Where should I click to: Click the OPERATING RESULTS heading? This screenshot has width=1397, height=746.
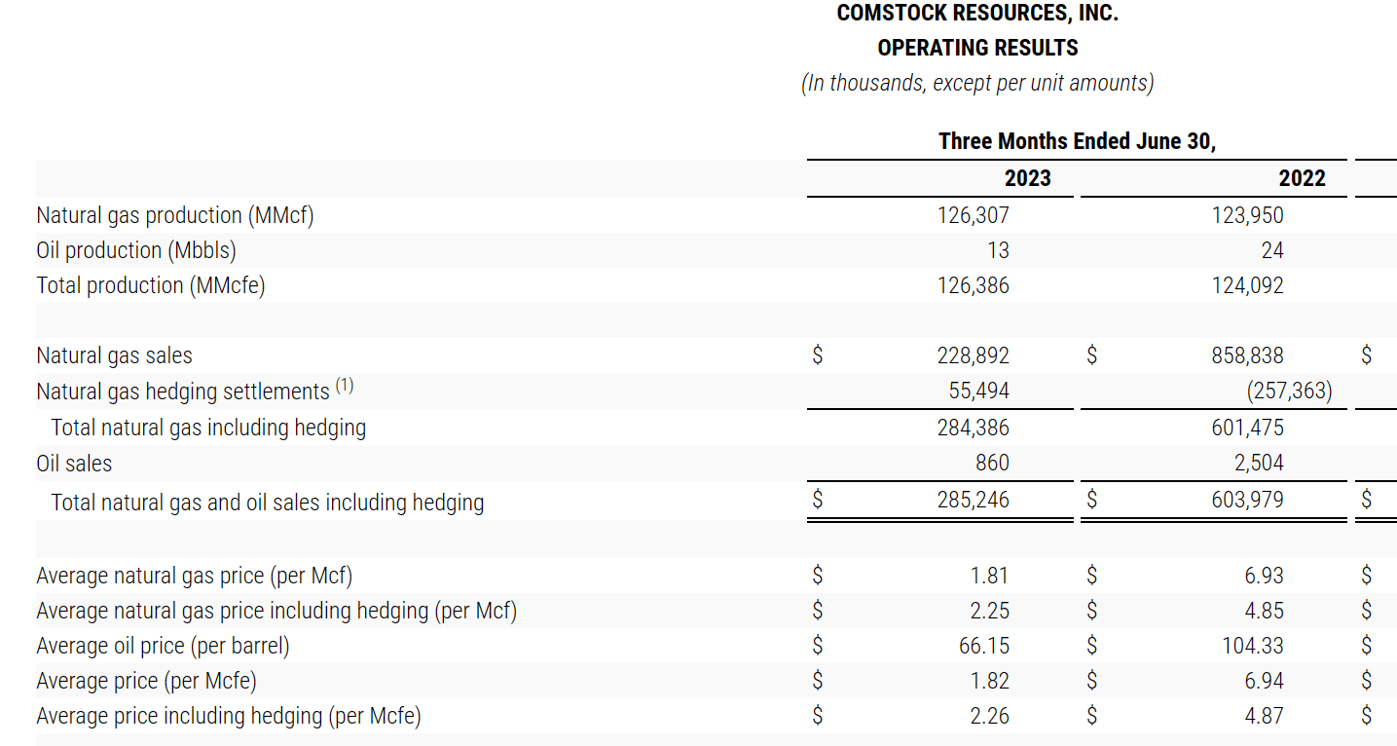point(976,47)
